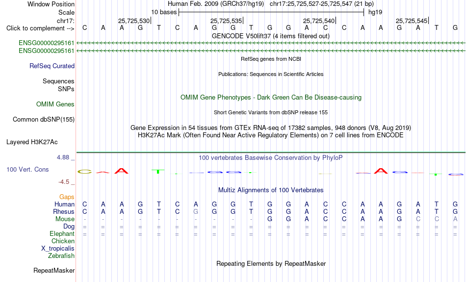The height and width of the screenshot is (282, 466).
Task: Click the yellow C conservation logo letter
Action: (85, 172)
